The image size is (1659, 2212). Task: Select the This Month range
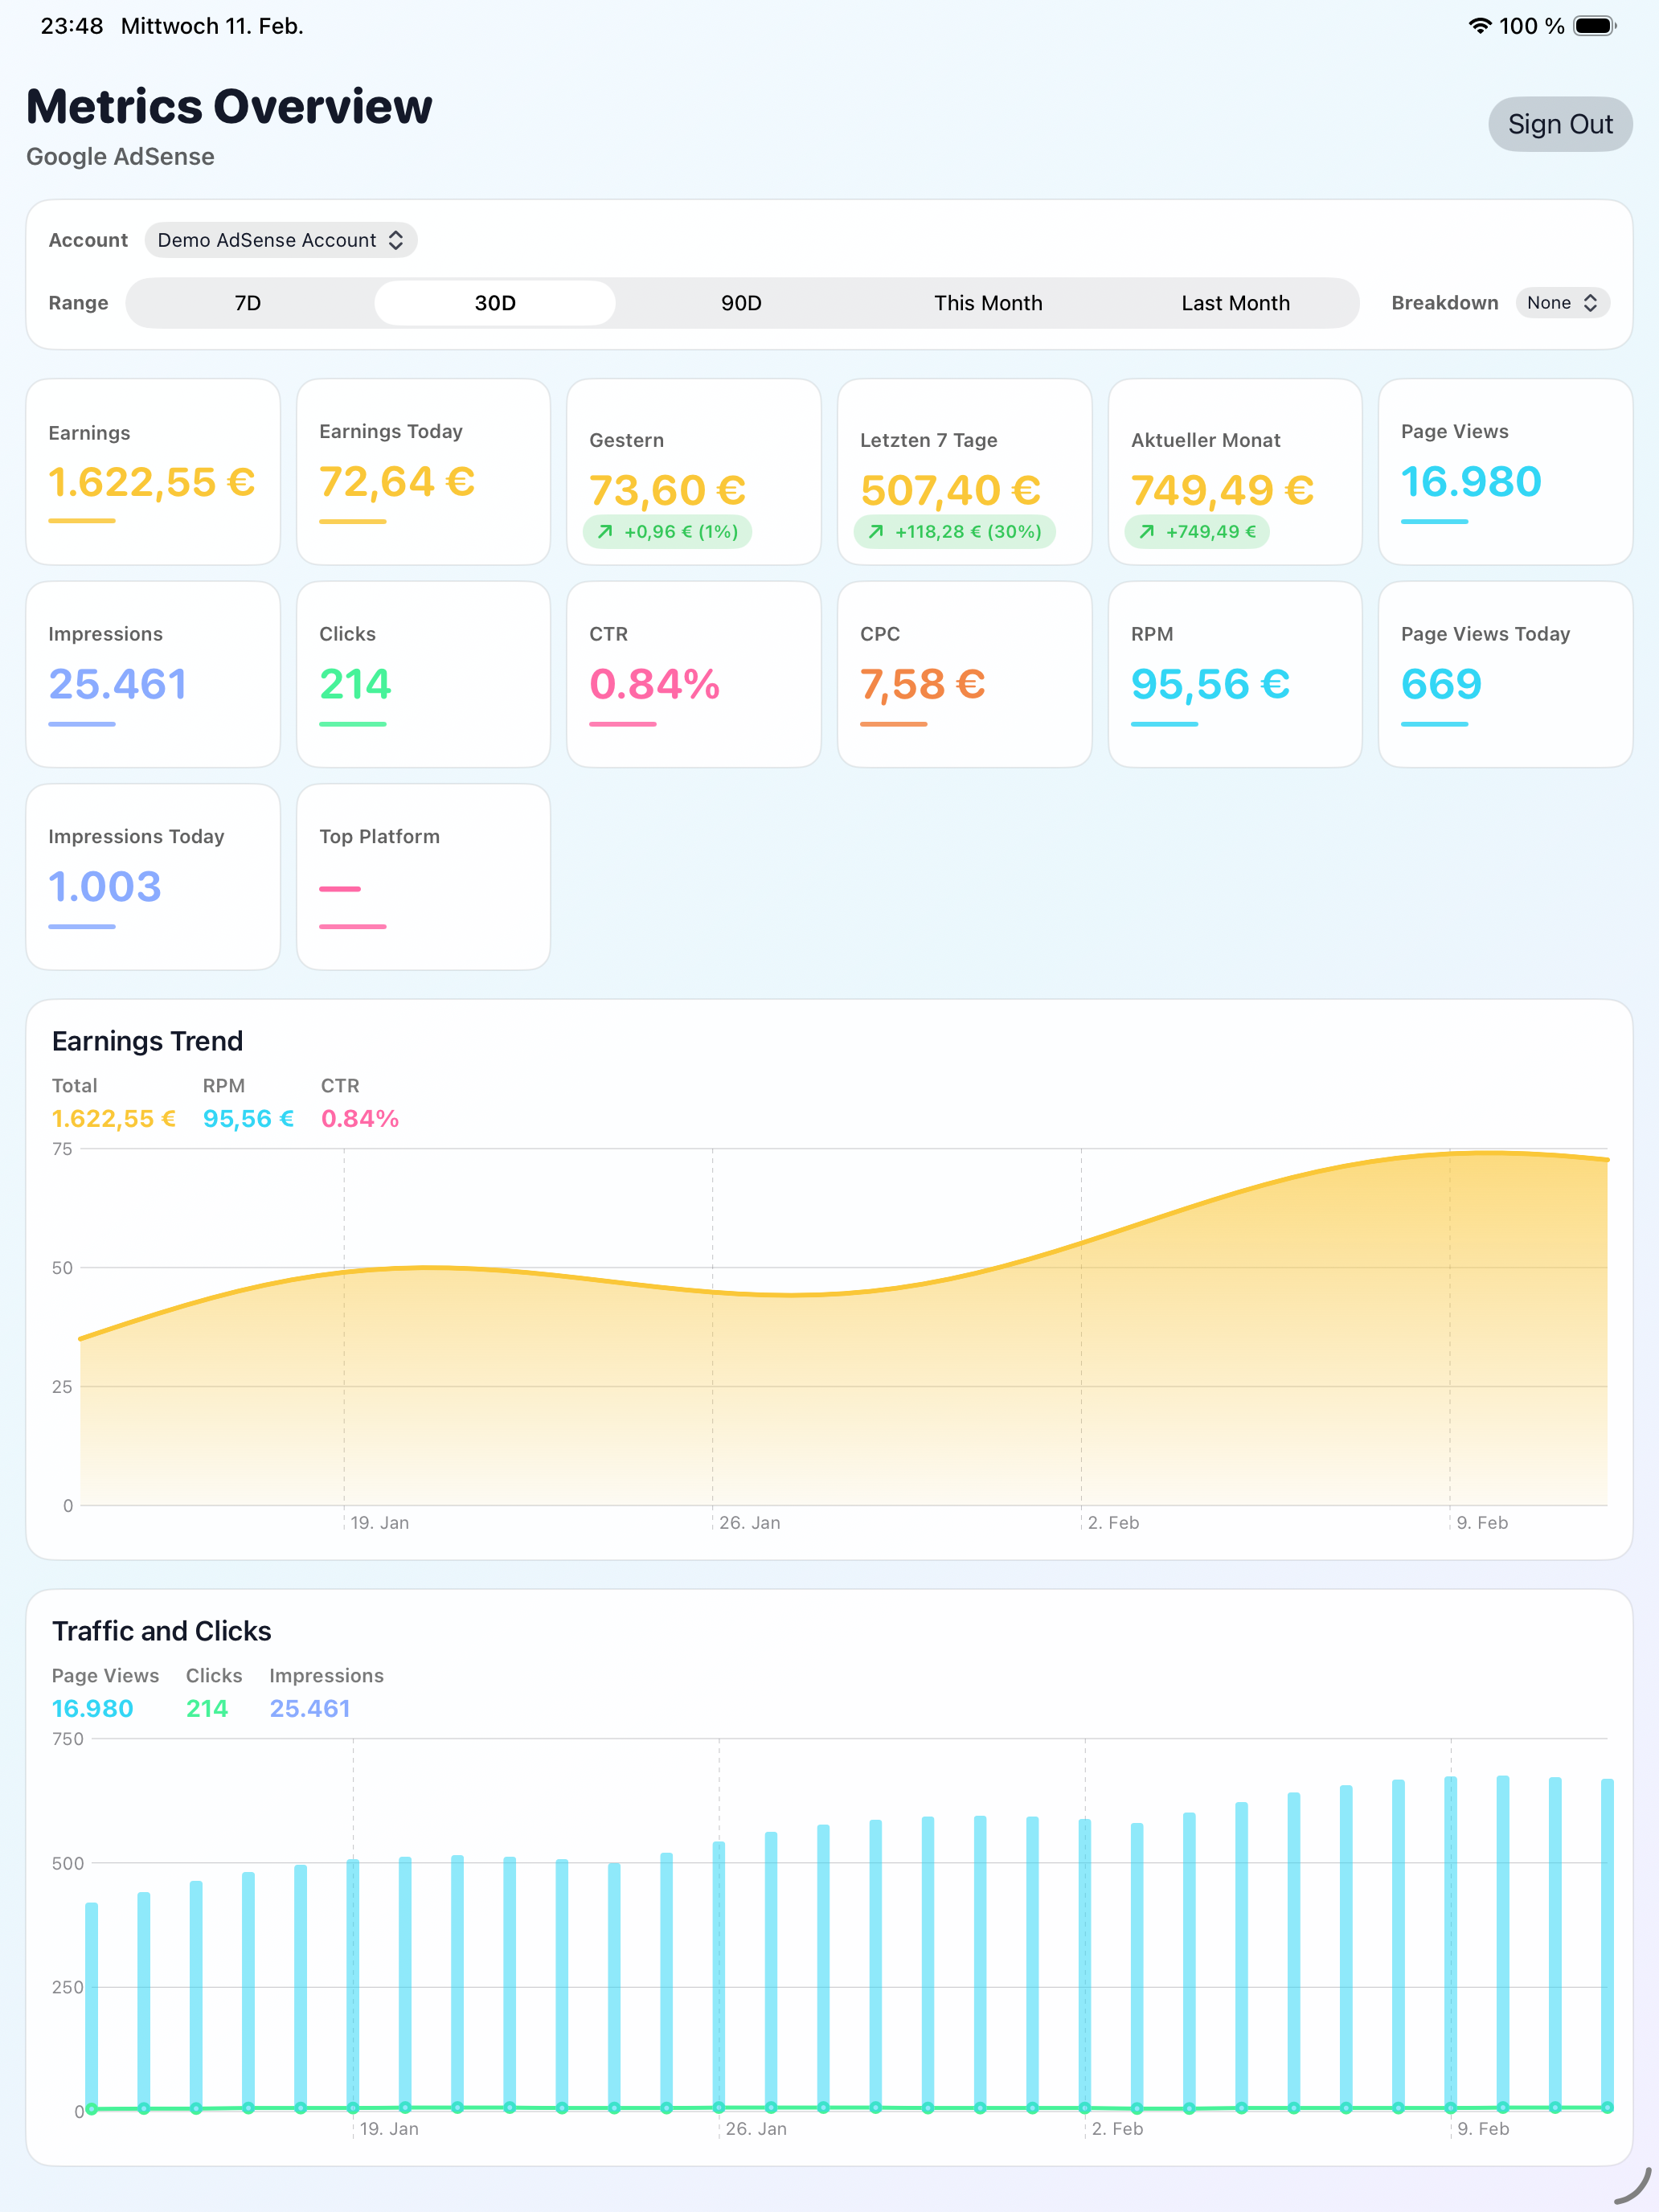click(988, 302)
